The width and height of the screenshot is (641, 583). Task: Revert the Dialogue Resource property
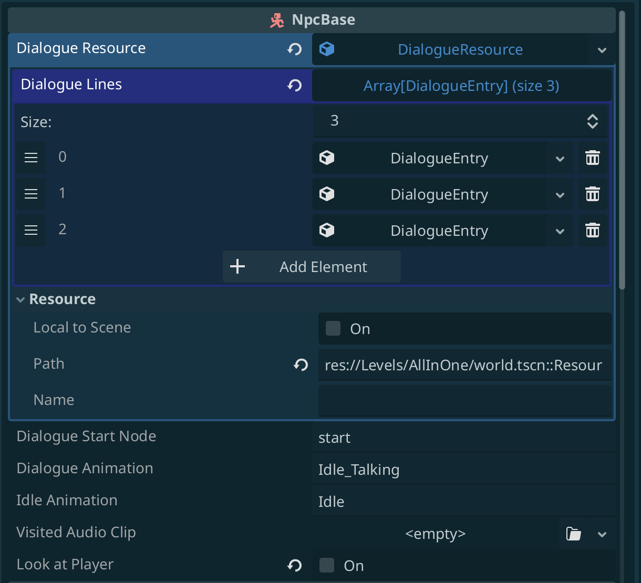pyautogui.click(x=295, y=49)
